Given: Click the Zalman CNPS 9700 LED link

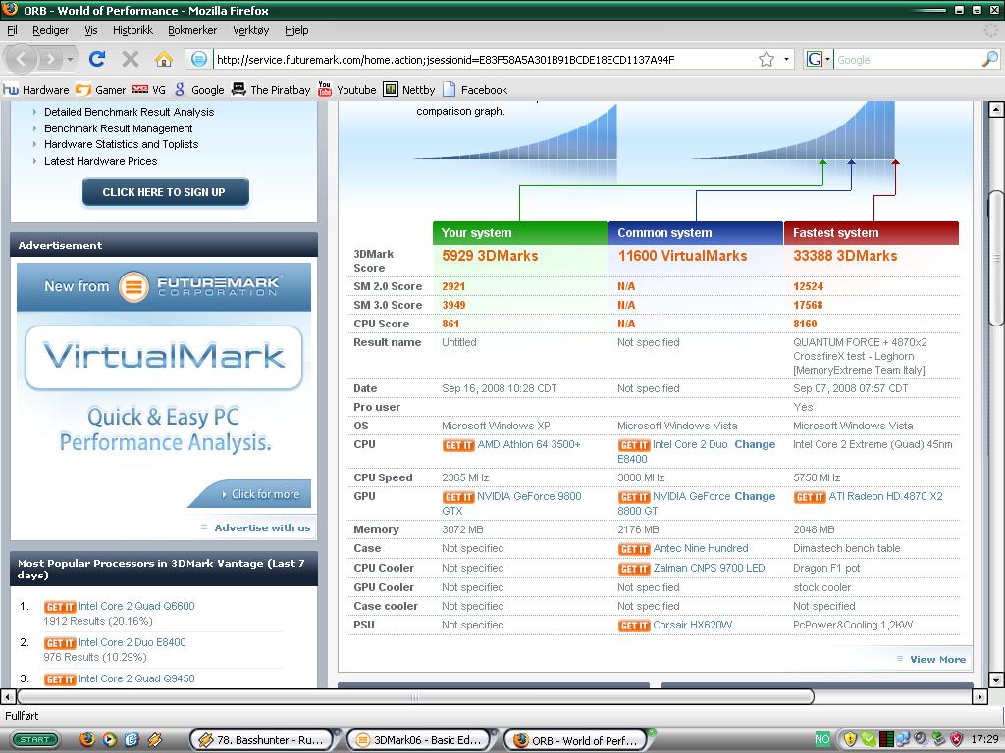Looking at the screenshot, I should point(709,568).
